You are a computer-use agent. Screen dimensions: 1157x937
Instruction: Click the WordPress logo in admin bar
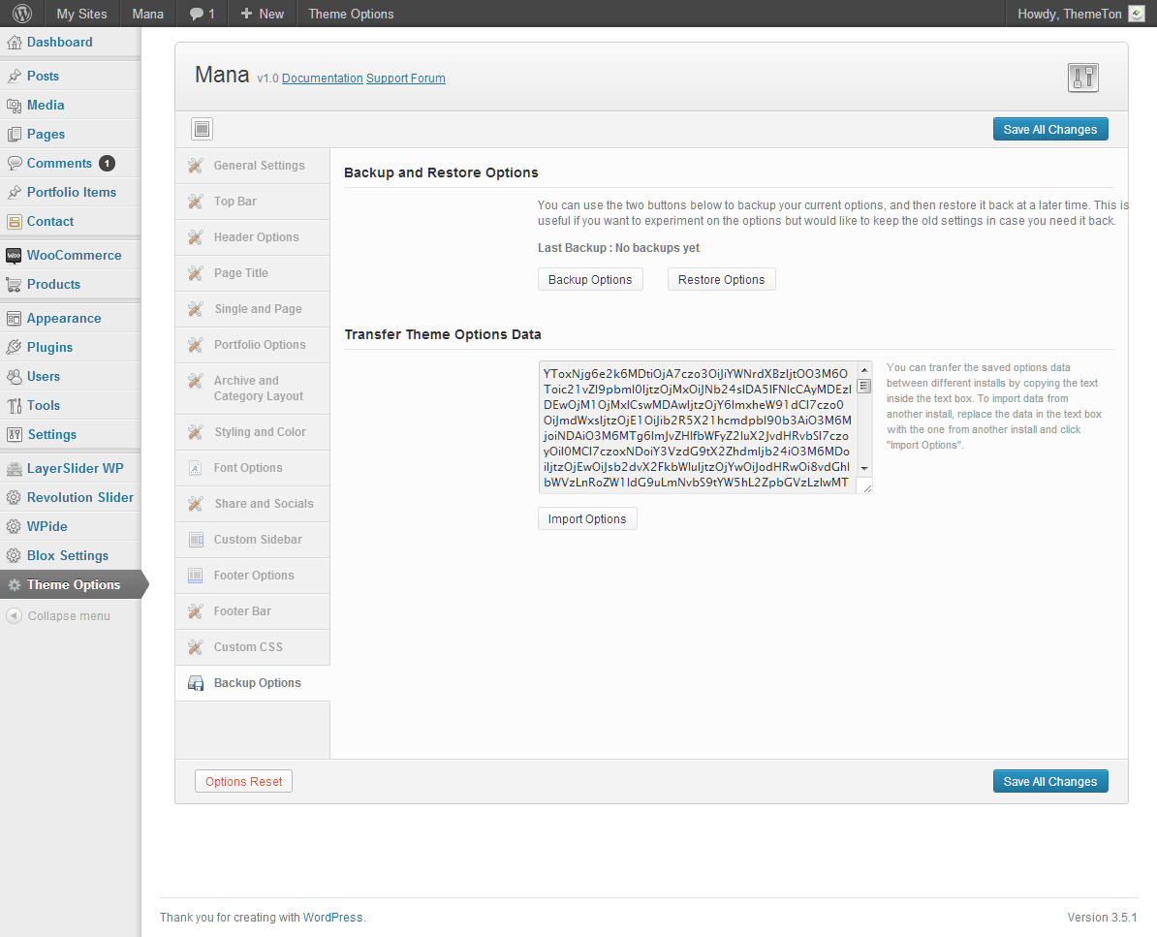[x=22, y=14]
